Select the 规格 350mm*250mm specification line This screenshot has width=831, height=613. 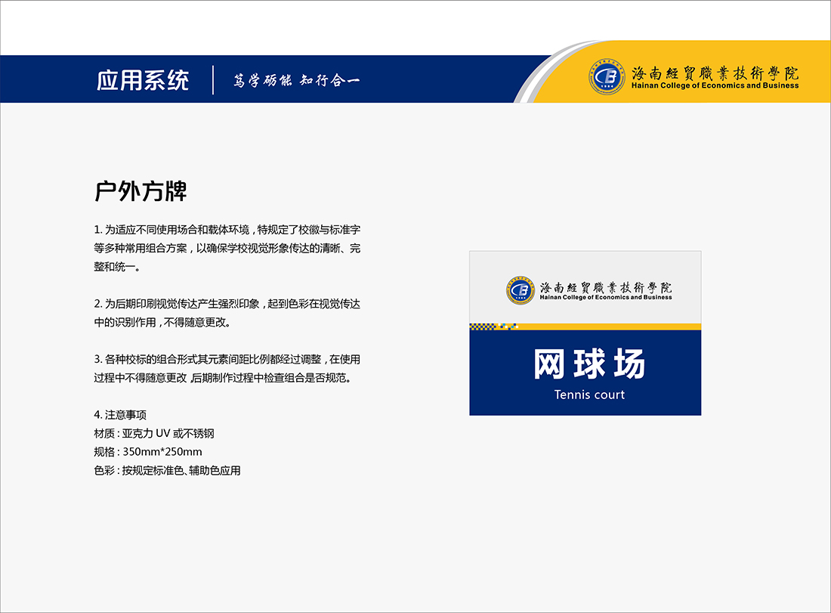tap(148, 452)
